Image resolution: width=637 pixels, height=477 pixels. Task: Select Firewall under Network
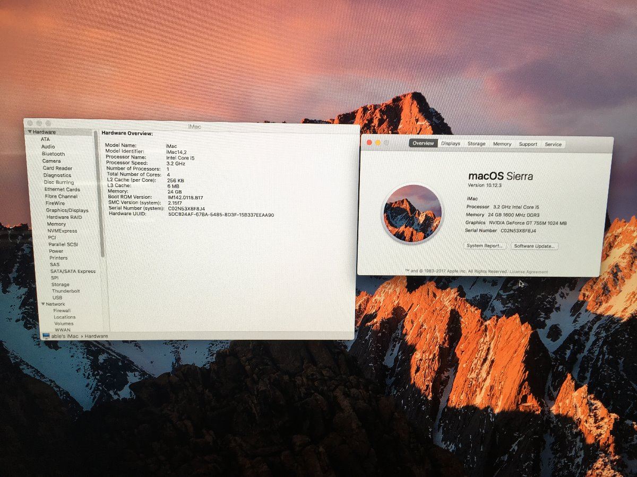(62, 311)
